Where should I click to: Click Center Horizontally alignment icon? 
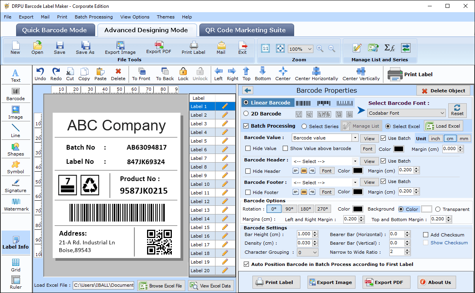tap(317, 71)
